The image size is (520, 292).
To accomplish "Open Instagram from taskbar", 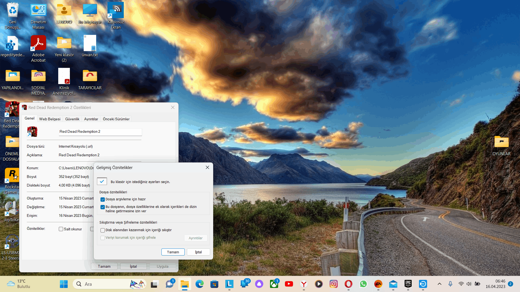I will point(334,284).
